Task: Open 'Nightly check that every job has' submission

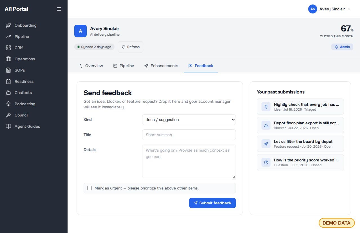Action: pos(300,107)
